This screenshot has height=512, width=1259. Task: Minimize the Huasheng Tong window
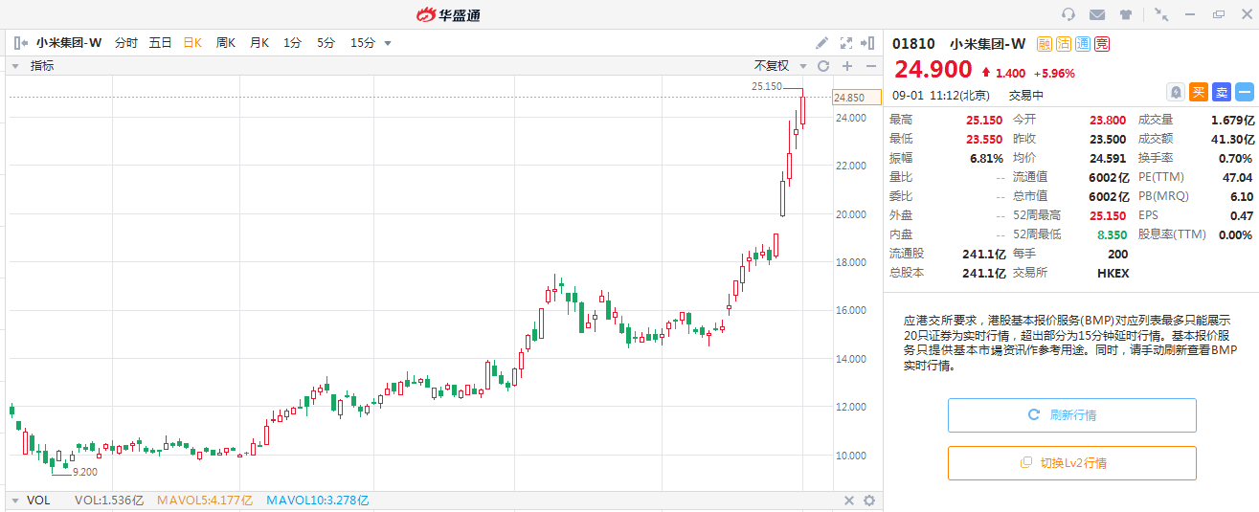[1190, 13]
